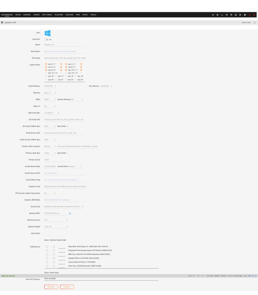Image resolution: width=258 pixels, height=295 pixels.
Task: Click the Update VM page icon
Action: [x=2, y=22]
